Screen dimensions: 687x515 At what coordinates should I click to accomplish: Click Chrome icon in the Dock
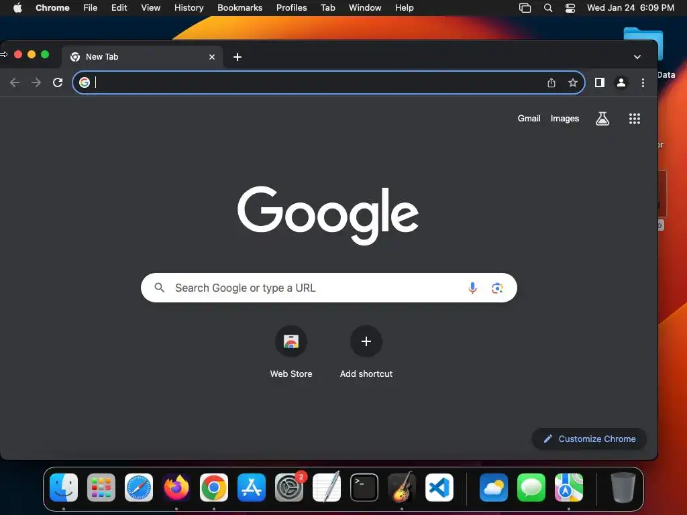click(214, 488)
